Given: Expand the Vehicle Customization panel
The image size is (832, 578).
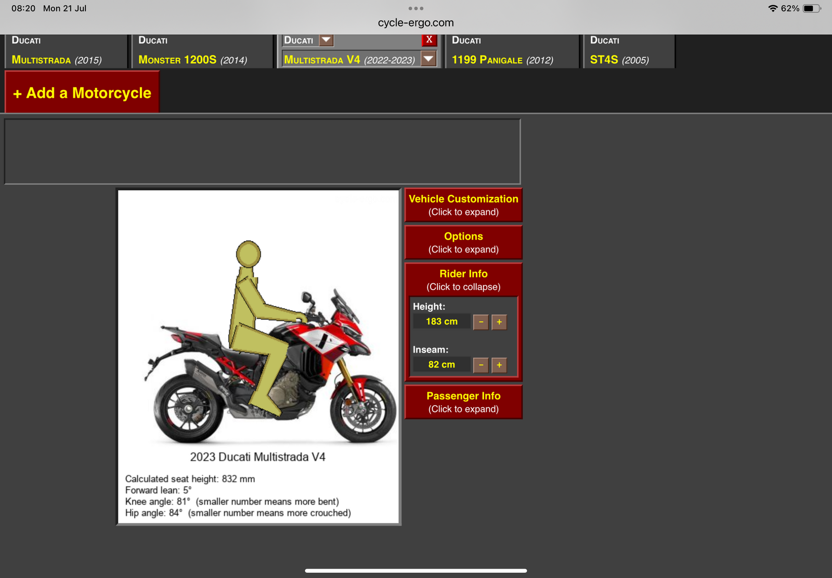Looking at the screenshot, I should (x=463, y=205).
